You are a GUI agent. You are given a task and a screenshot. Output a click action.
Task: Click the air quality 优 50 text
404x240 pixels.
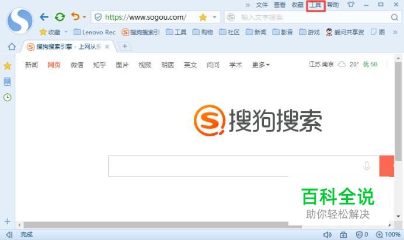(x=370, y=64)
